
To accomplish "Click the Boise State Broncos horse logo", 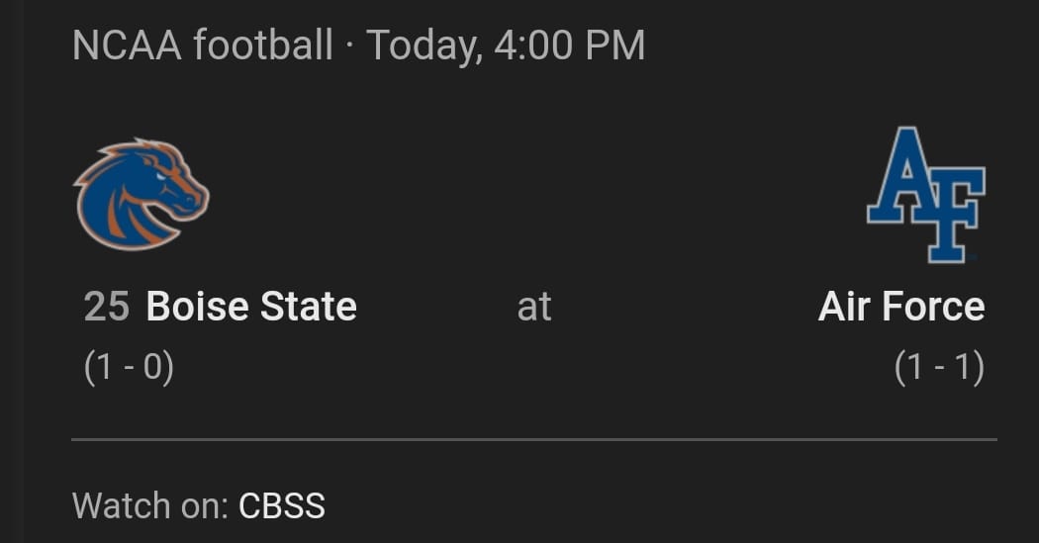I will pyautogui.click(x=141, y=194).
